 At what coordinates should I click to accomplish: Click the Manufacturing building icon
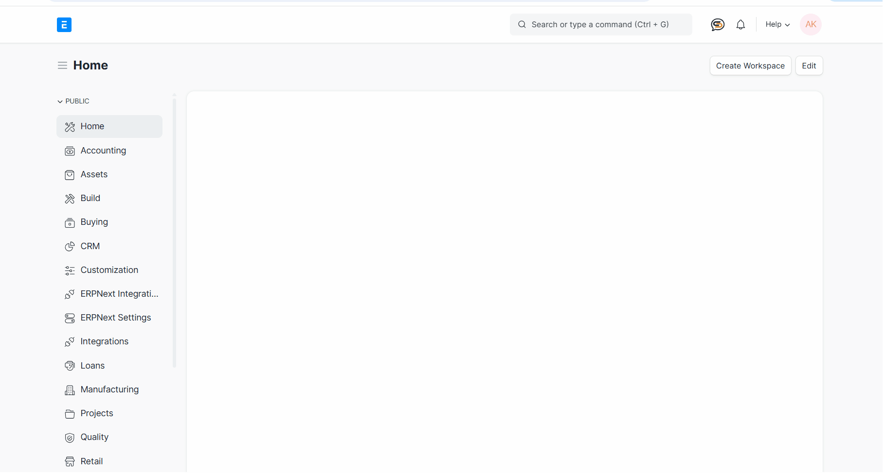click(x=70, y=390)
